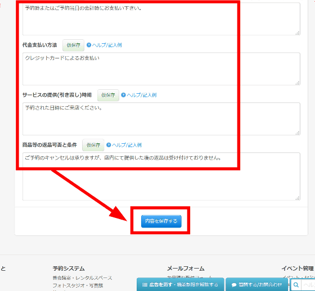The height and width of the screenshot is (291, 315).
Task: Open ヘルプ/記入例 link for 商品等の返品可否と条件
Action: (x=127, y=145)
